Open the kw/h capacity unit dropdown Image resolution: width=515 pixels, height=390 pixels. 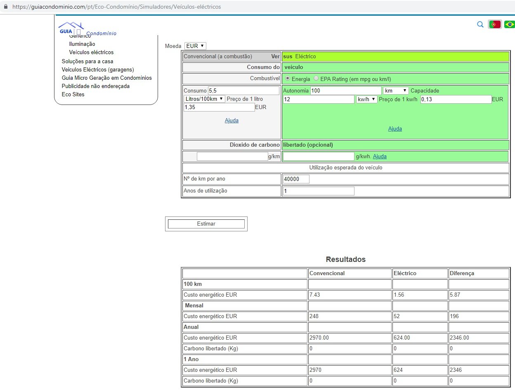366,99
